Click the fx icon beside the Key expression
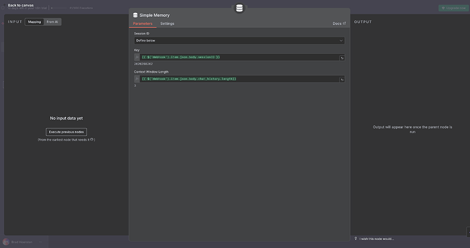Screen dimensions: 470x248 [137, 57]
